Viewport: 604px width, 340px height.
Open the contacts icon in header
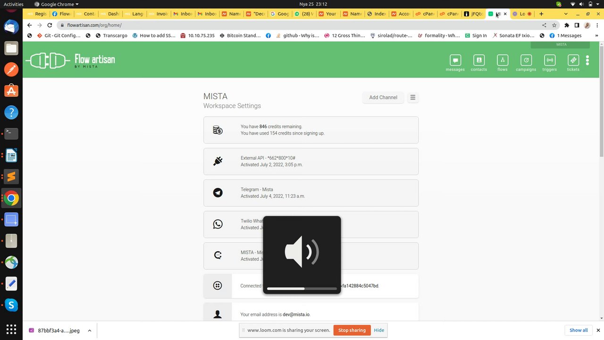478,63
